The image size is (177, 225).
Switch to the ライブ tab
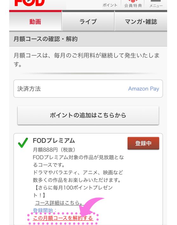(x=88, y=22)
